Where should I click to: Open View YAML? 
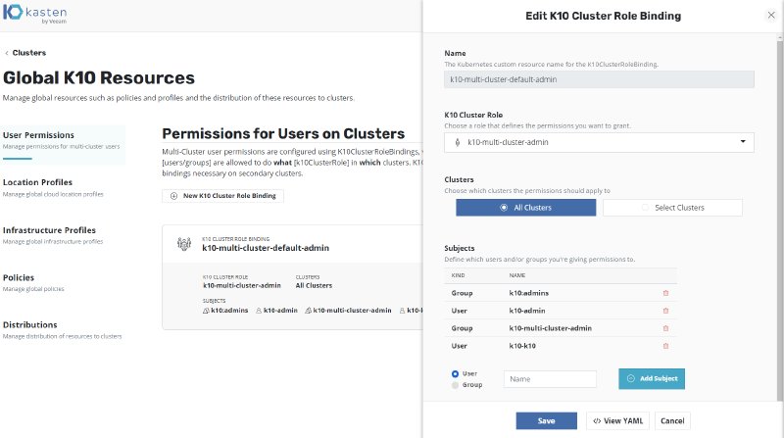pyautogui.click(x=618, y=421)
